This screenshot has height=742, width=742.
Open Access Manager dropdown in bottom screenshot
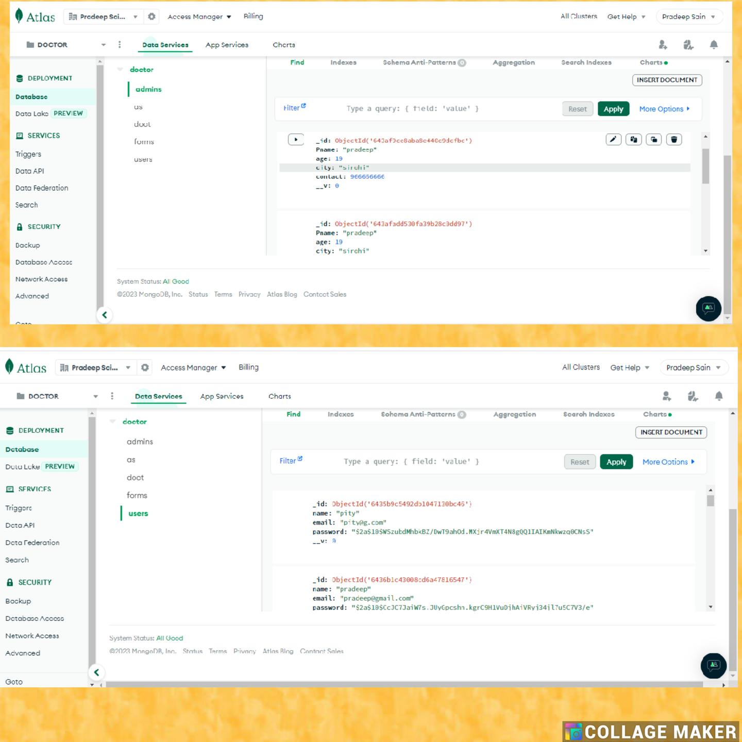[x=193, y=367]
